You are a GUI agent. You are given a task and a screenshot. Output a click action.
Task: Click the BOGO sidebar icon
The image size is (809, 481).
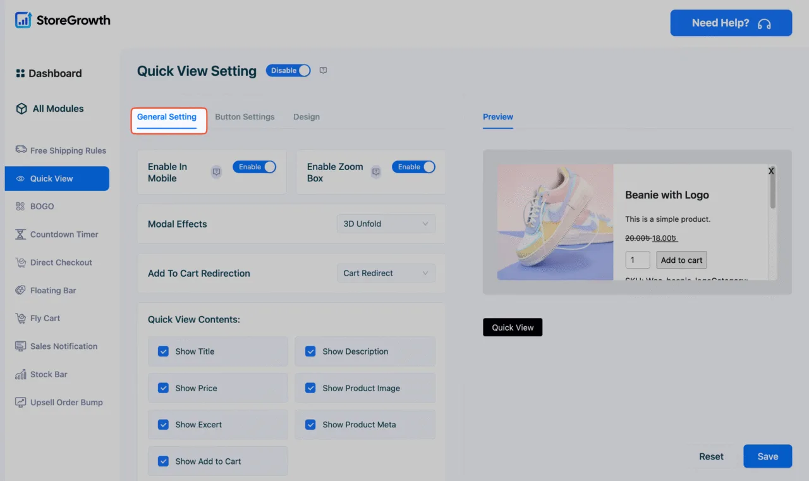coord(20,207)
